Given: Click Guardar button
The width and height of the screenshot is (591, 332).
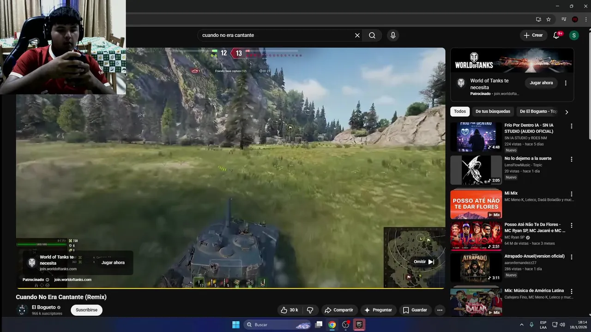Looking at the screenshot, I should [415, 310].
